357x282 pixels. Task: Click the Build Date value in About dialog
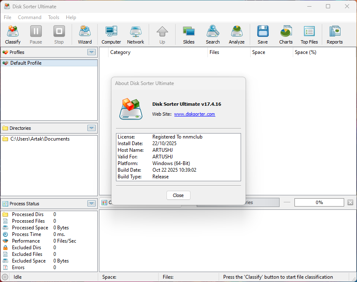174,170
